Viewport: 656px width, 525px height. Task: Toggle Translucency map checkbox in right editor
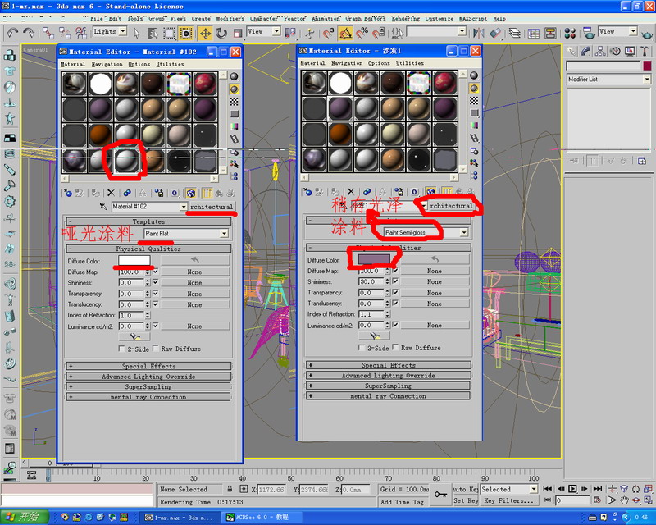[x=395, y=304]
